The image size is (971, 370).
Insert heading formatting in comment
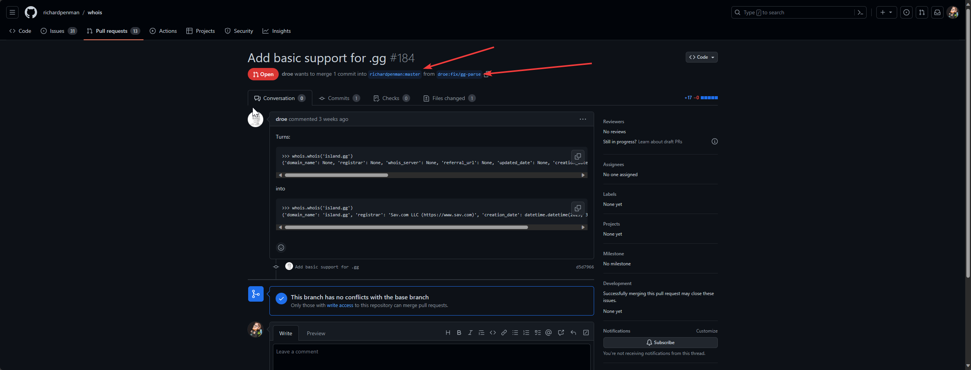448,333
